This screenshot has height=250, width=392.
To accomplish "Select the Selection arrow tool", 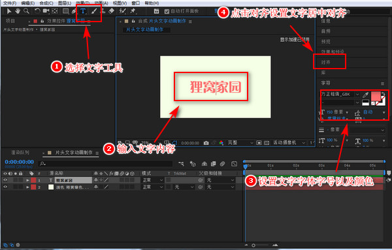I will click(9, 11).
